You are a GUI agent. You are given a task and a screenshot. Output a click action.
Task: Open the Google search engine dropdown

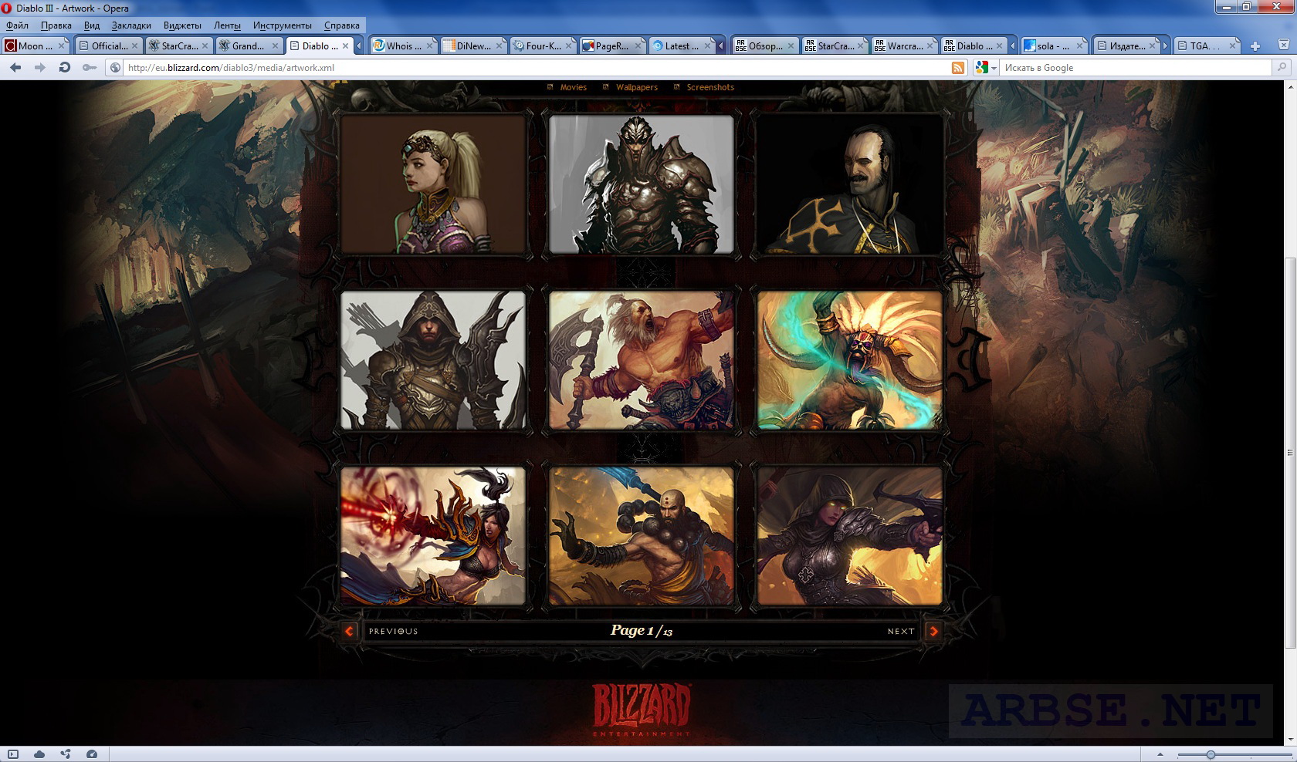pos(987,68)
